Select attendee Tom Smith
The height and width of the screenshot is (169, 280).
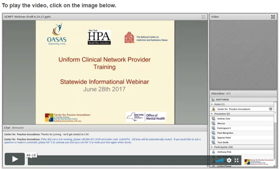tap(223, 142)
